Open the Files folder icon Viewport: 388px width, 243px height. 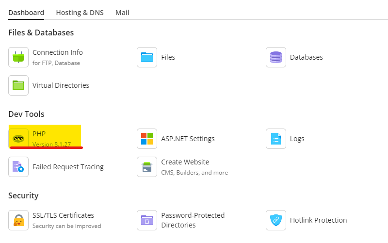point(147,57)
